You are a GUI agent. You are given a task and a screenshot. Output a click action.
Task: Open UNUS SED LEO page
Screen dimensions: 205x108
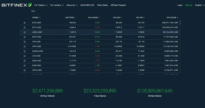point(87,5)
